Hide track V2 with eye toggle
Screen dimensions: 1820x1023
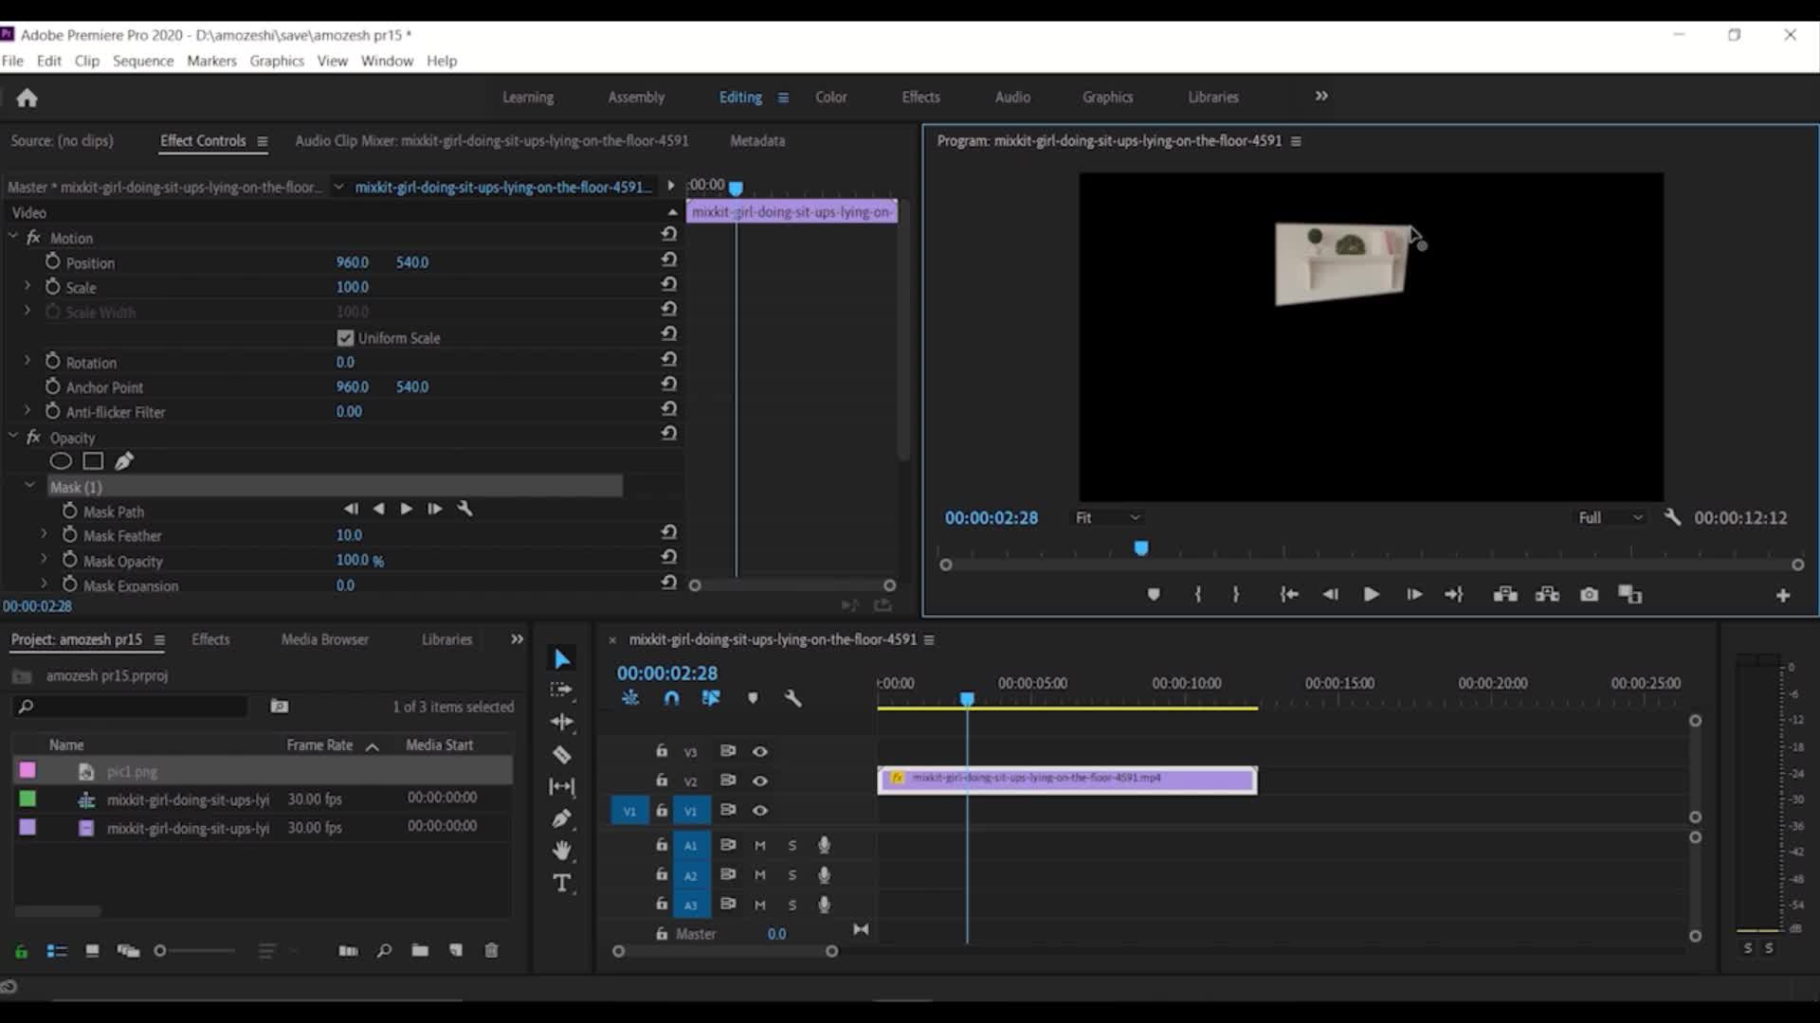[x=759, y=781]
